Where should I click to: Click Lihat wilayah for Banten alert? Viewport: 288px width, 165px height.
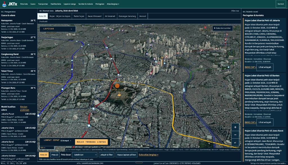tap(265, 122)
